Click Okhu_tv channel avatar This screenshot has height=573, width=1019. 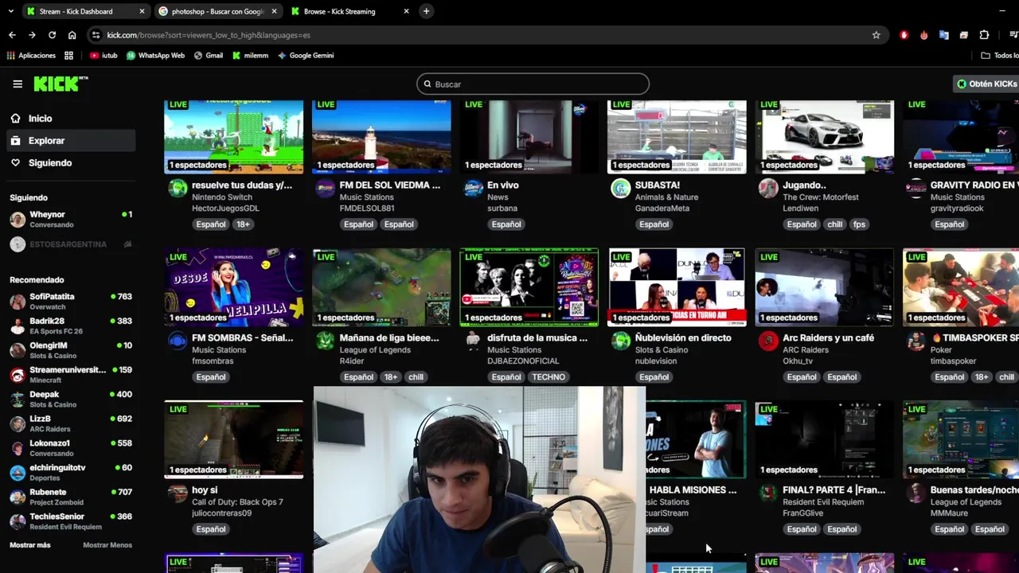[768, 341]
